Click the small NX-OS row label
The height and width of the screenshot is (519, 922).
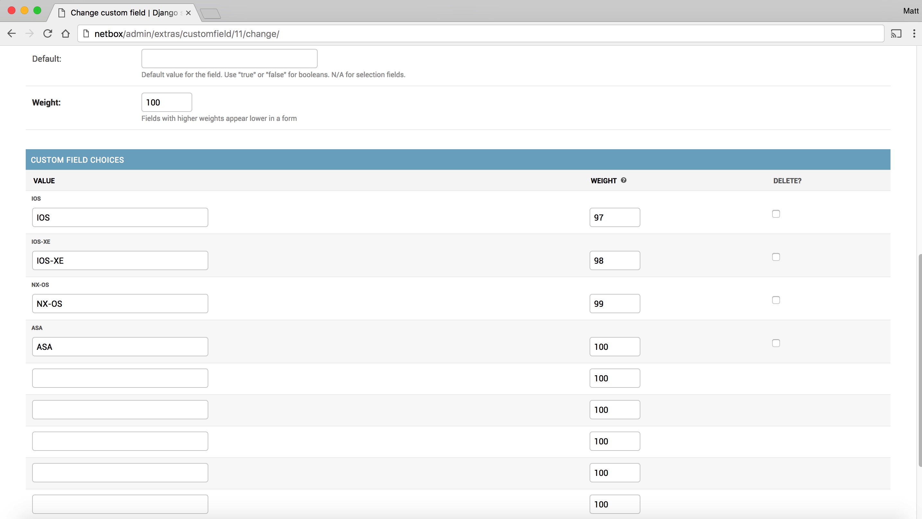click(40, 285)
